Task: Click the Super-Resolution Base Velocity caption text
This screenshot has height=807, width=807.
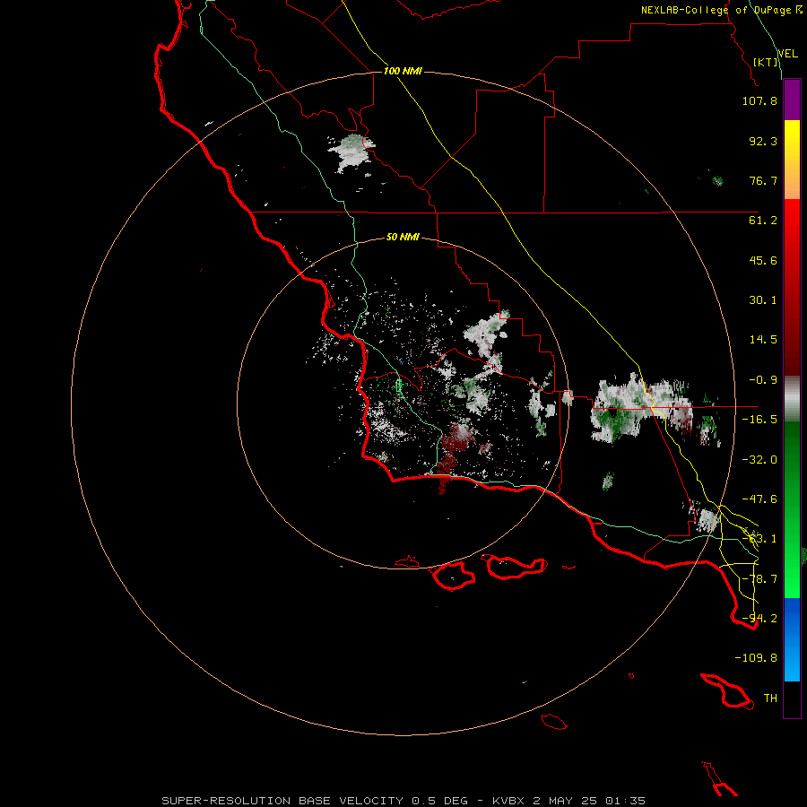Action: [x=403, y=801]
